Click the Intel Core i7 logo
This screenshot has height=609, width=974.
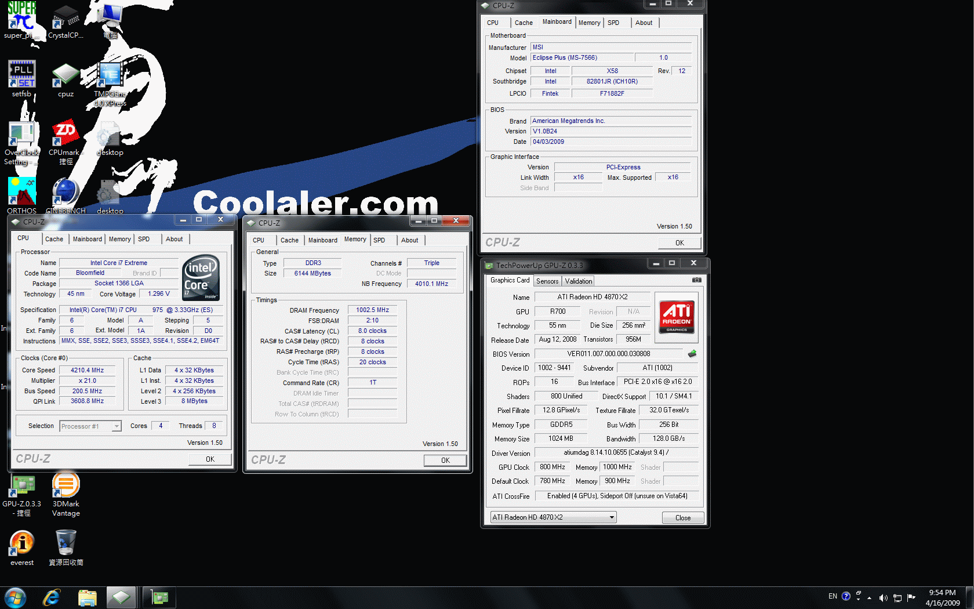201,278
